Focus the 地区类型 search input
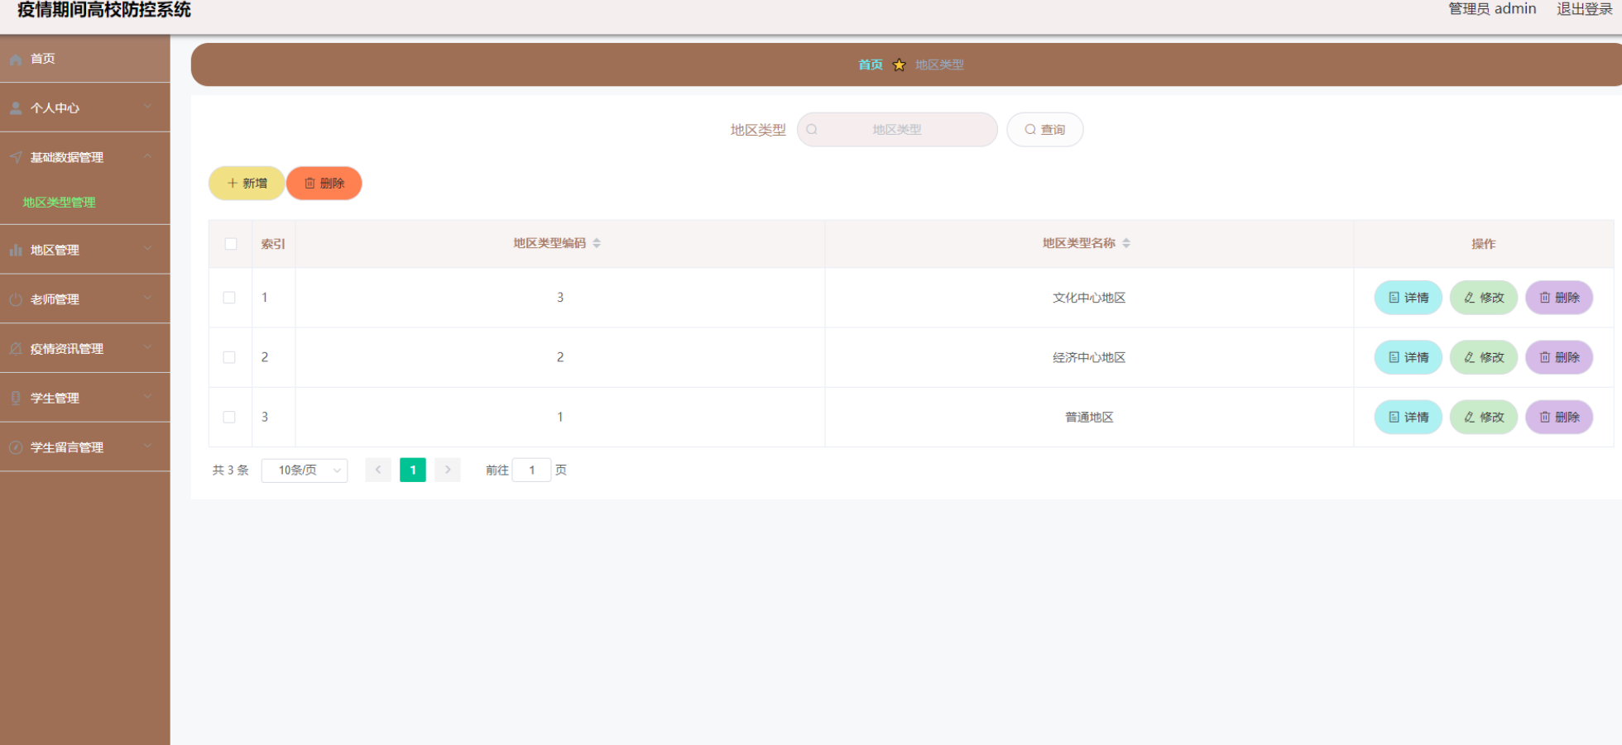The height and width of the screenshot is (745, 1622). coord(897,130)
